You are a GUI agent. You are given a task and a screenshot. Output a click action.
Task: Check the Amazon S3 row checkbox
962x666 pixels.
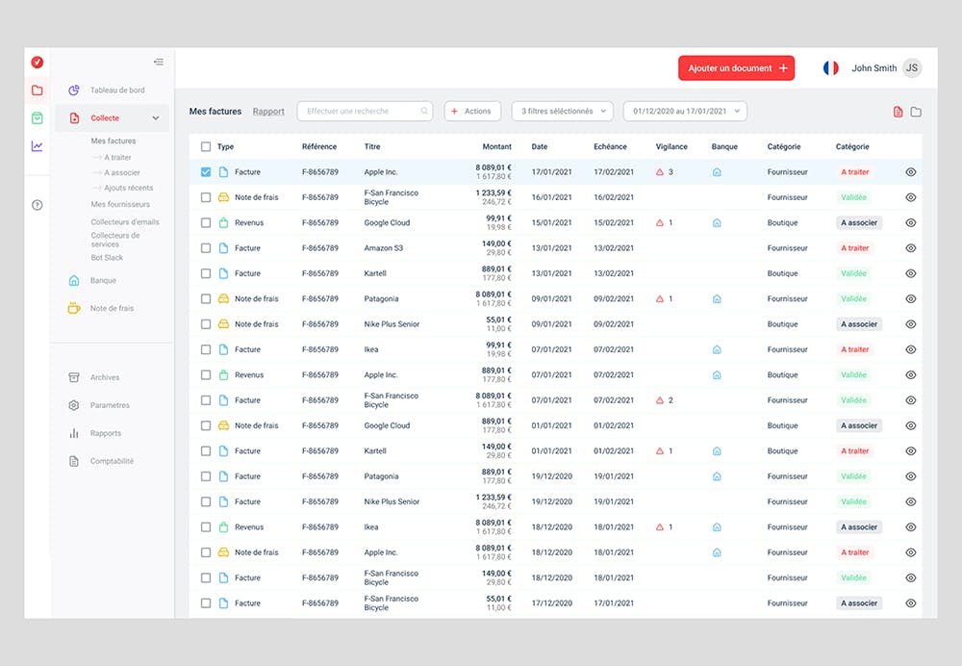(x=206, y=248)
